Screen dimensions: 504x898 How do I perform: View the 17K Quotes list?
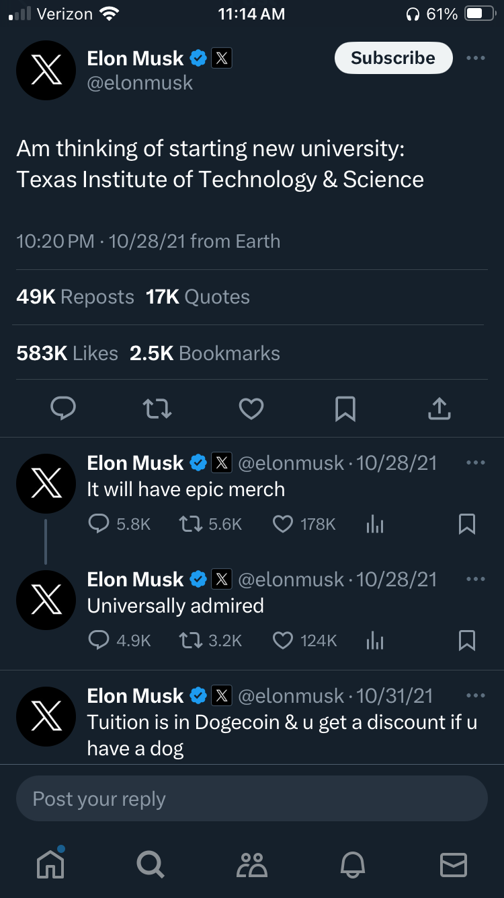pos(198,297)
